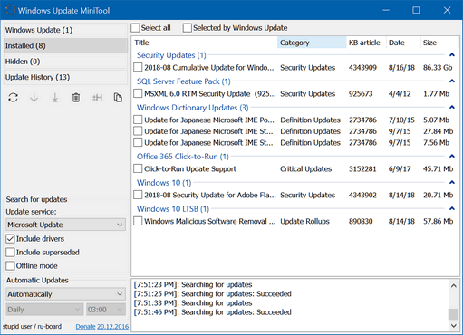Image resolution: width=463 pixels, height=335 pixels.
Task: Tick the MSXML 6.0 RTM Security Update checkbox
Action: (x=138, y=93)
